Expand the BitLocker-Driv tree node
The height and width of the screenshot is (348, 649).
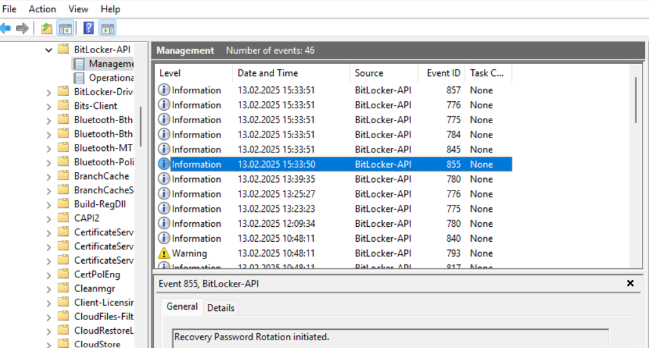(49, 93)
